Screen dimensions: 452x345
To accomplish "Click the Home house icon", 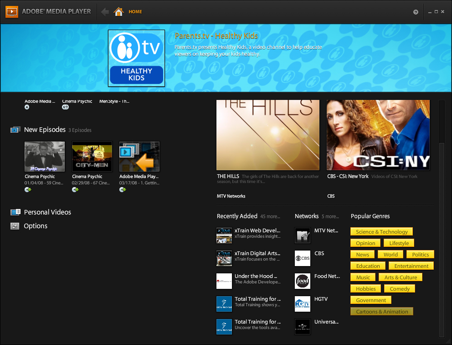I will (118, 11).
